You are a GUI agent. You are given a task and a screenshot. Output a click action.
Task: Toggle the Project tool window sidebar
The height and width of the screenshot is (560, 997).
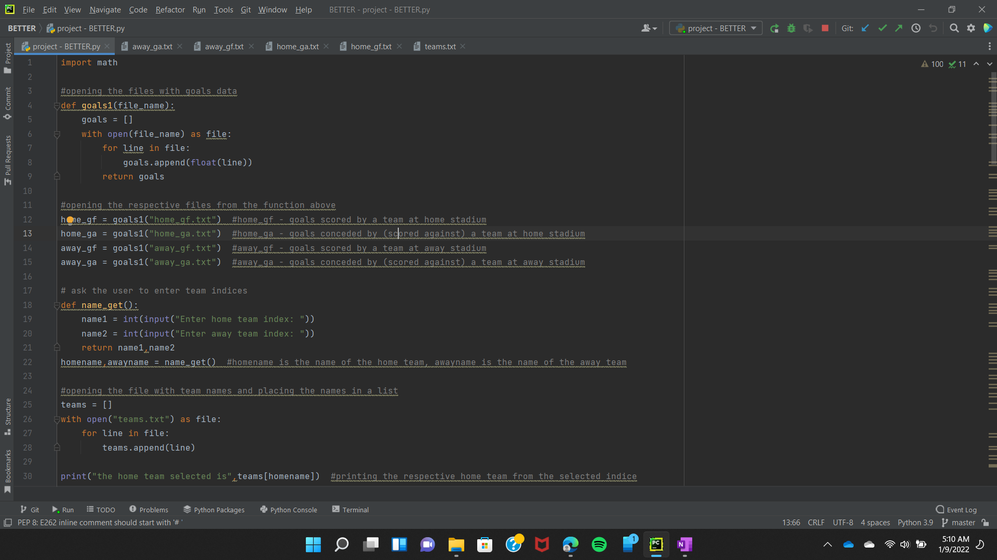tap(8, 58)
